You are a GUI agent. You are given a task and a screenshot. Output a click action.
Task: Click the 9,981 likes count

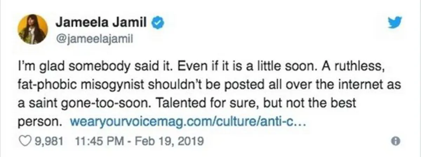tap(48, 141)
